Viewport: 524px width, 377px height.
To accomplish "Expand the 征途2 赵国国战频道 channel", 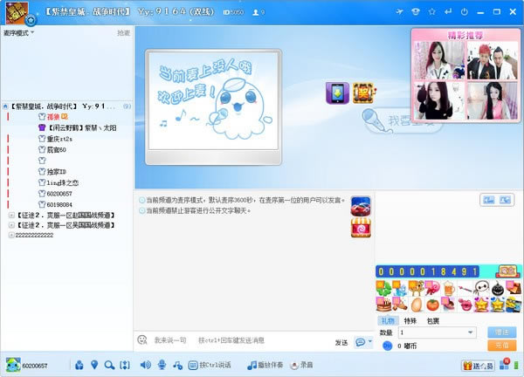I will coord(11,216).
